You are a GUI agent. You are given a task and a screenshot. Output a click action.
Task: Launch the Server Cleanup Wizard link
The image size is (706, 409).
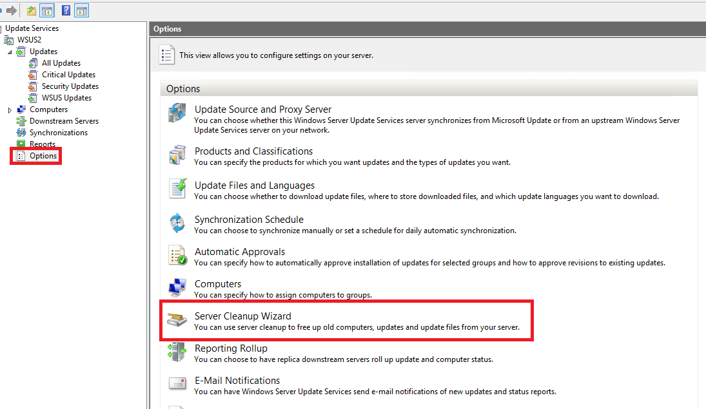242,316
